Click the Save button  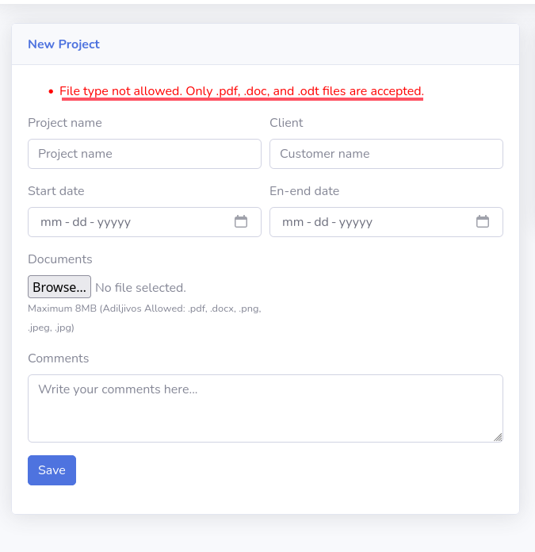52,470
